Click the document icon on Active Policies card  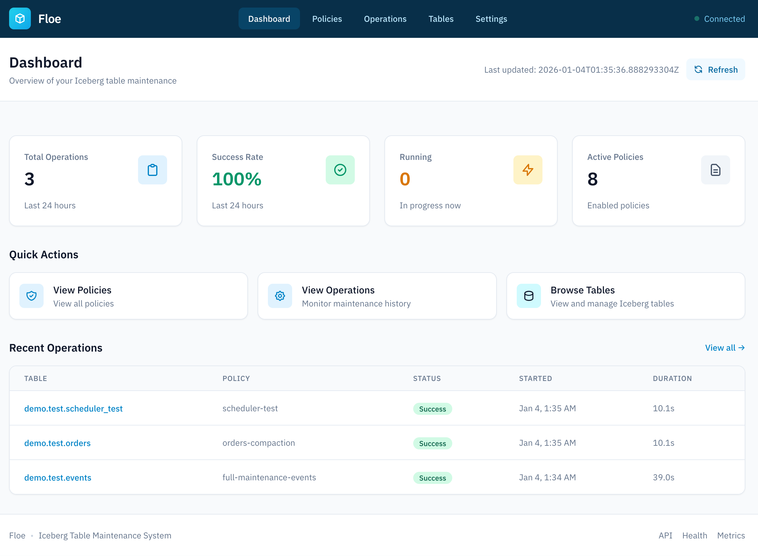pos(715,170)
